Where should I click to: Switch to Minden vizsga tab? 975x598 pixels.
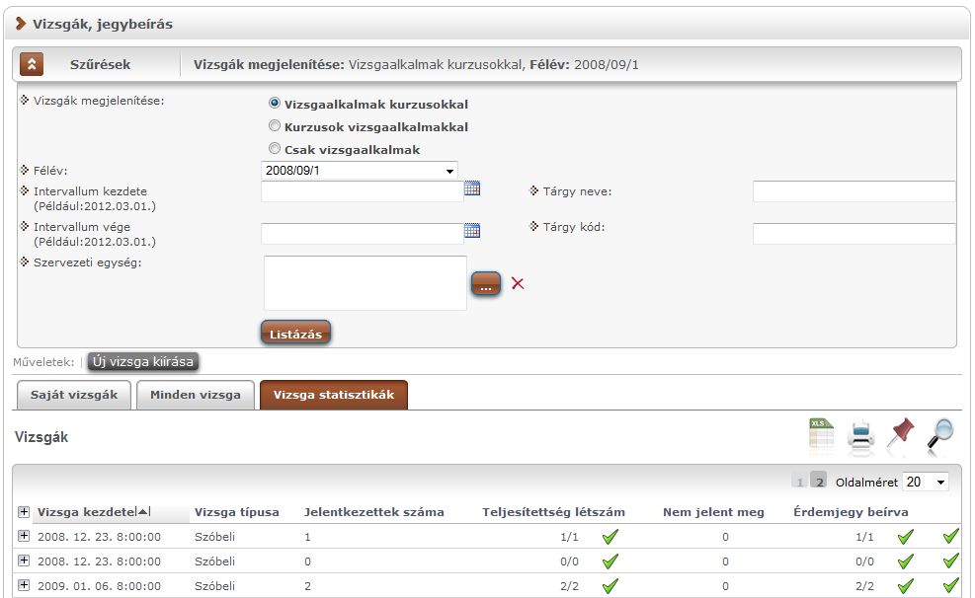(196, 395)
